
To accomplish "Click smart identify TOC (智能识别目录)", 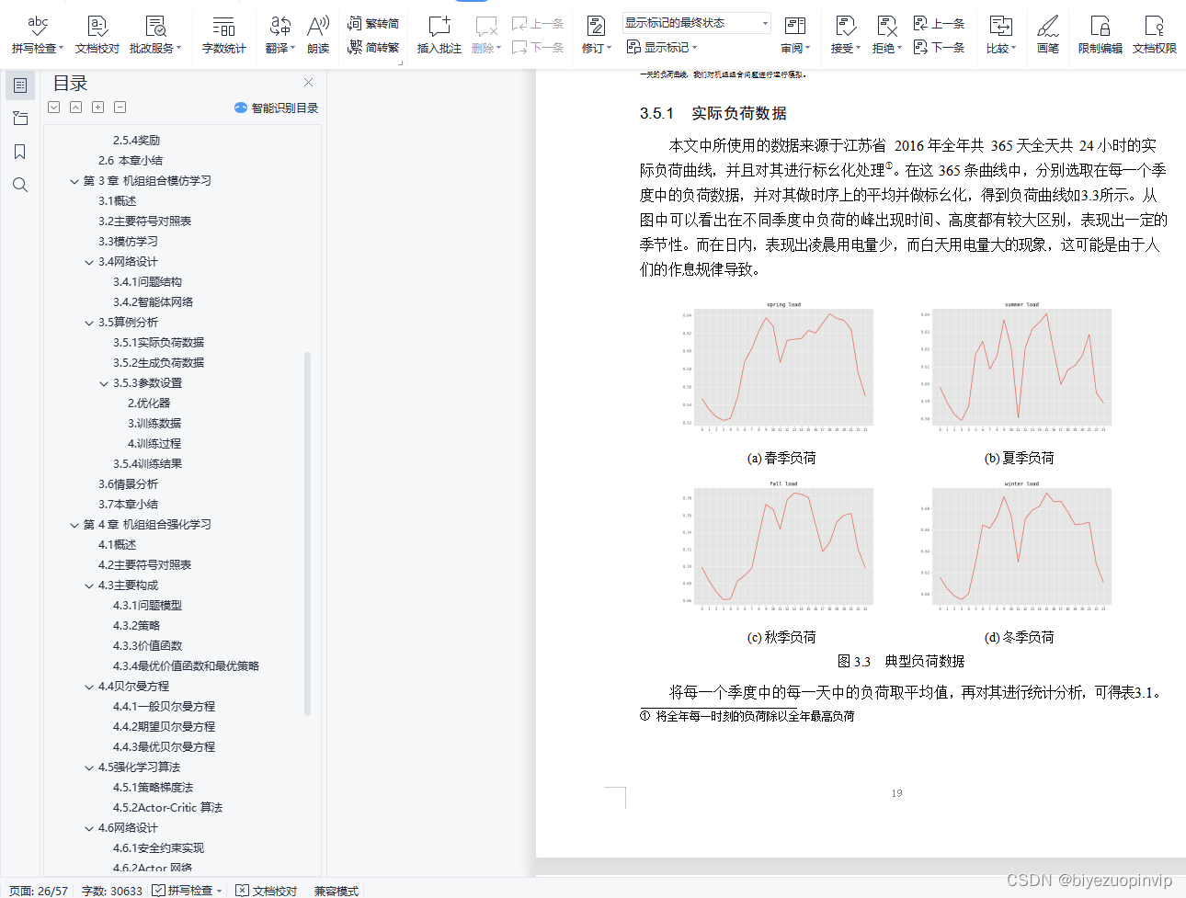I will pos(277,108).
